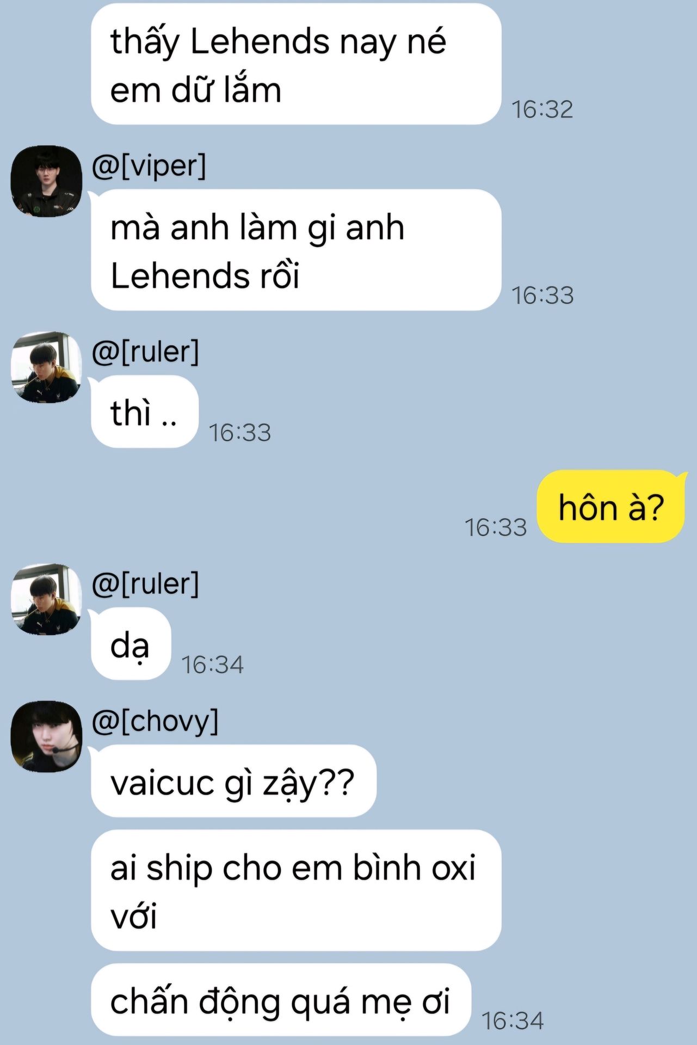Tap the 16:34 timestamp next to 'dạ'
Image resolution: width=697 pixels, height=1045 pixels.
coord(212,665)
